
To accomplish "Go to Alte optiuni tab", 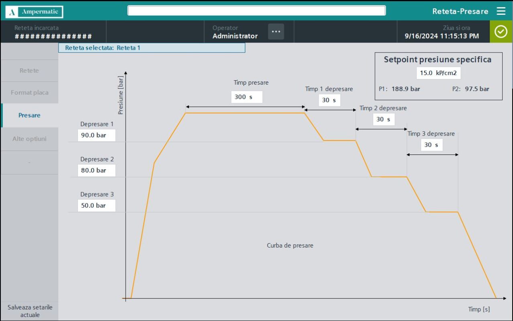I will [29, 139].
